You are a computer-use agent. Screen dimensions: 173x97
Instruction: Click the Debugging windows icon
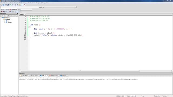pyautogui.click(x=17, y=12)
